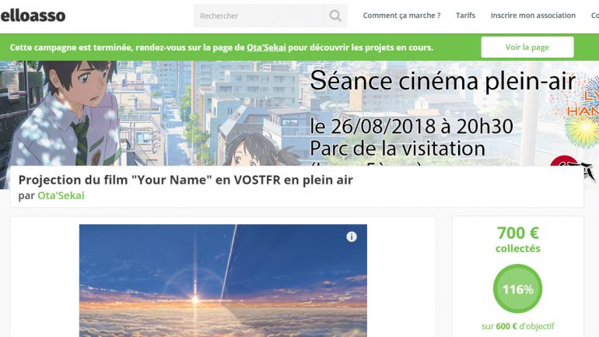This screenshot has height=337, width=599.
Task: Open the Tarifs menu item
Action: (x=465, y=16)
